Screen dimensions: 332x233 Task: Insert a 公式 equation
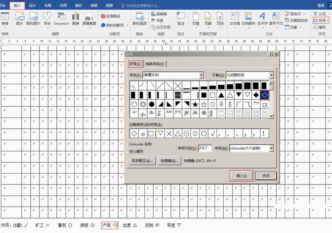coord(320,14)
